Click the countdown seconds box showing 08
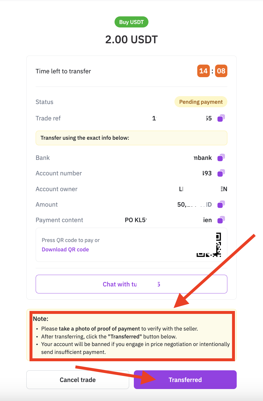 [221, 71]
